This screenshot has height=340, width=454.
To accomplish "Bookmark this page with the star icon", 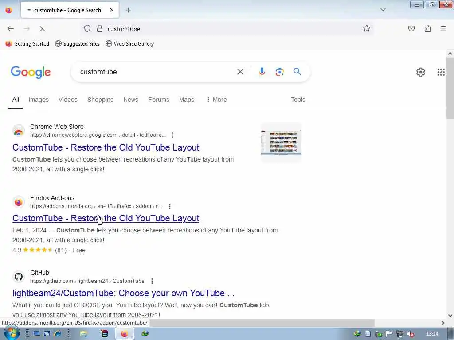I will click(367, 28).
